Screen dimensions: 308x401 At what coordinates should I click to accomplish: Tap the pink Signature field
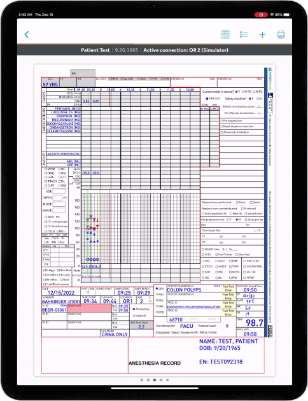pos(89,308)
